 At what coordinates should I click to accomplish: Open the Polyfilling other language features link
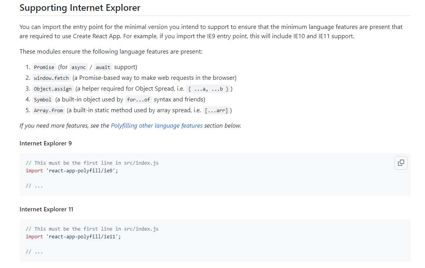(156, 125)
